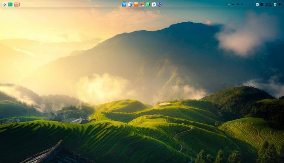Open the notification bell icon

tap(280, 4)
